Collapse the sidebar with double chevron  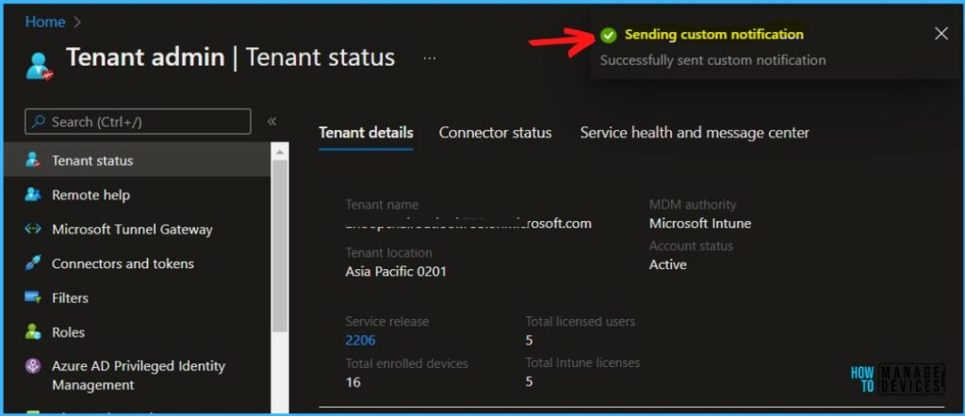272,121
